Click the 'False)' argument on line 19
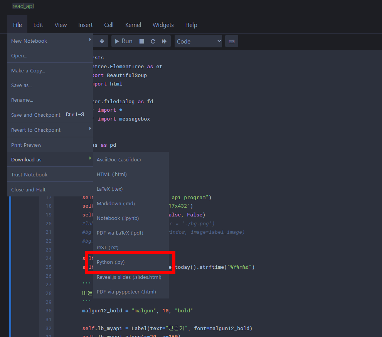This screenshot has width=382, height=337. (x=196, y=215)
